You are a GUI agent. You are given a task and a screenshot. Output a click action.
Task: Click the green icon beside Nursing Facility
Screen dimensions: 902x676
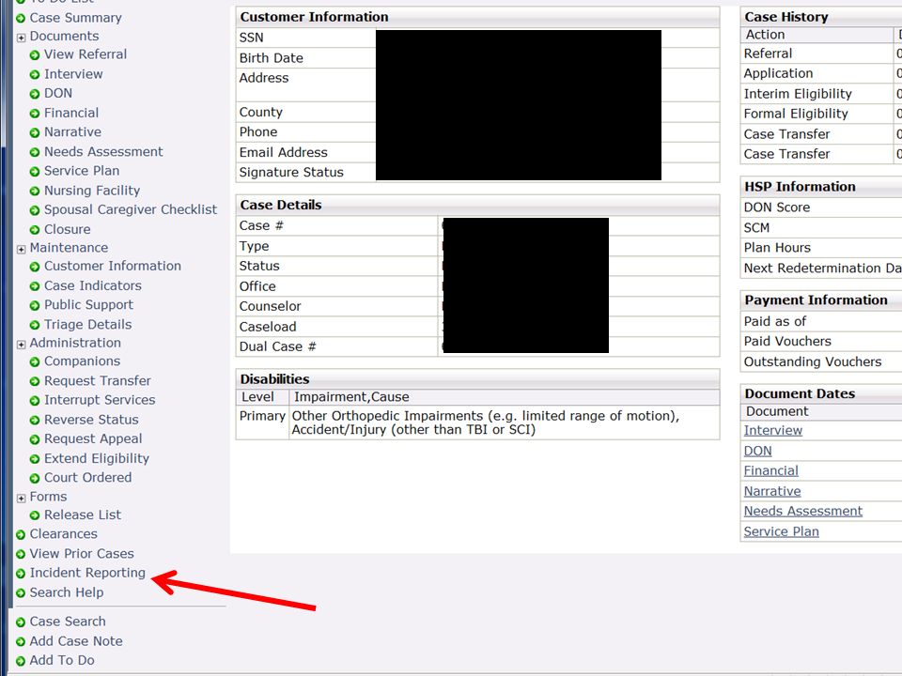pos(35,192)
